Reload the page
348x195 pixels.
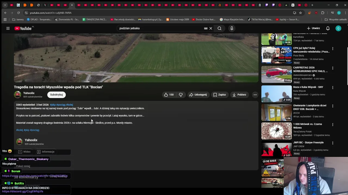pos(18,13)
